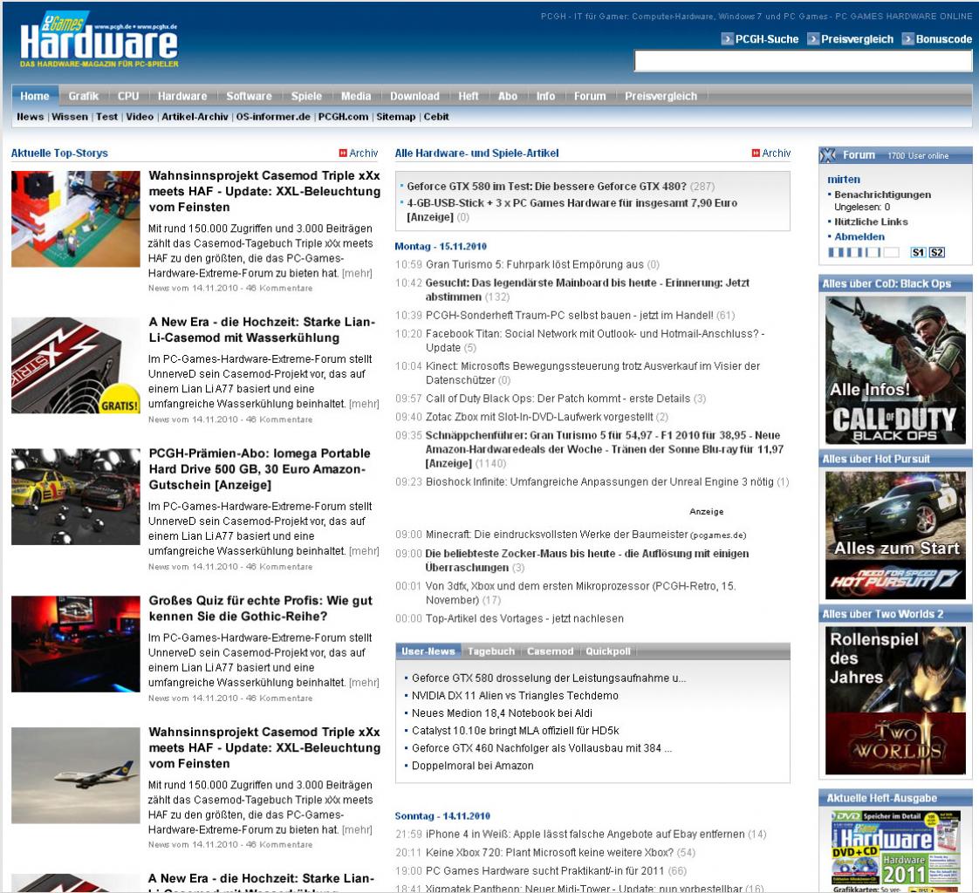Click the font size bar indicator
The image size is (979, 893).
tap(863, 252)
